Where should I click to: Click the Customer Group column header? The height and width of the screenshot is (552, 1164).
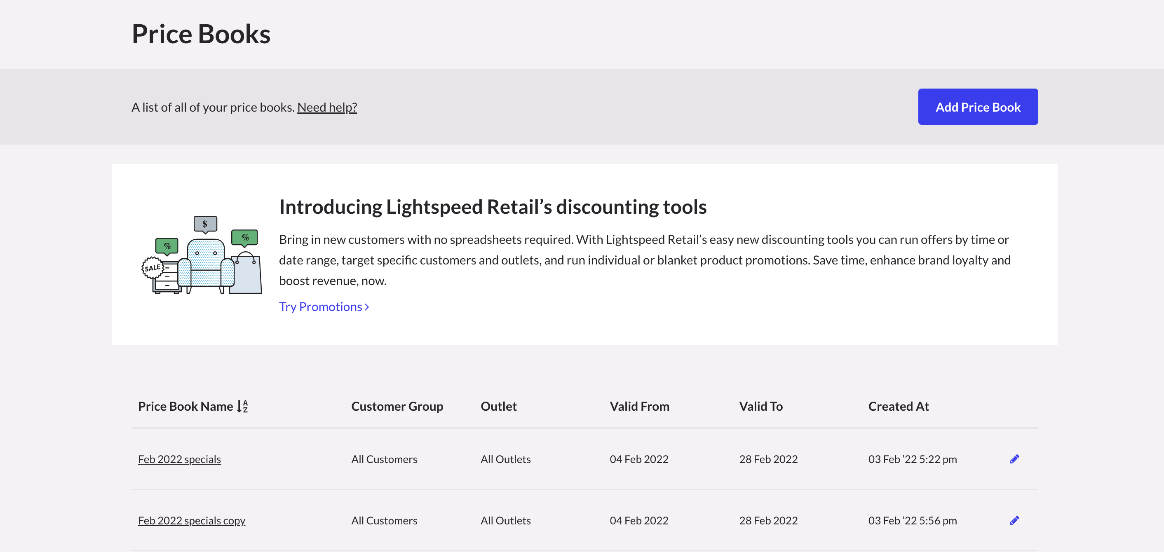pos(397,406)
